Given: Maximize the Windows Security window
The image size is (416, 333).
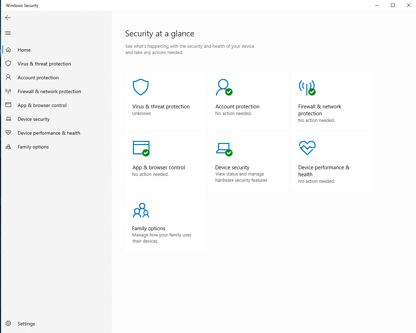Looking at the screenshot, I should click(393, 5).
